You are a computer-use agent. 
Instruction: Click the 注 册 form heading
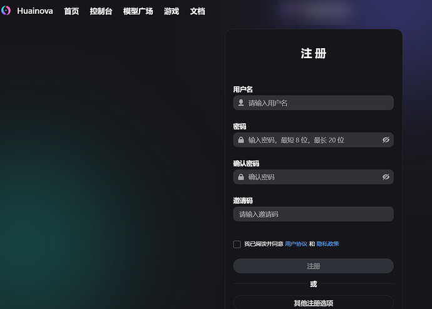[x=313, y=53]
